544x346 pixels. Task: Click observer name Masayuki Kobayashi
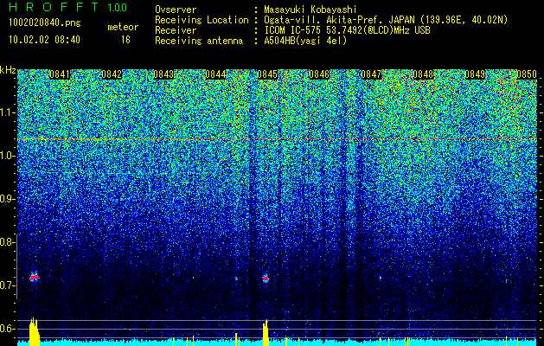click(x=310, y=10)
